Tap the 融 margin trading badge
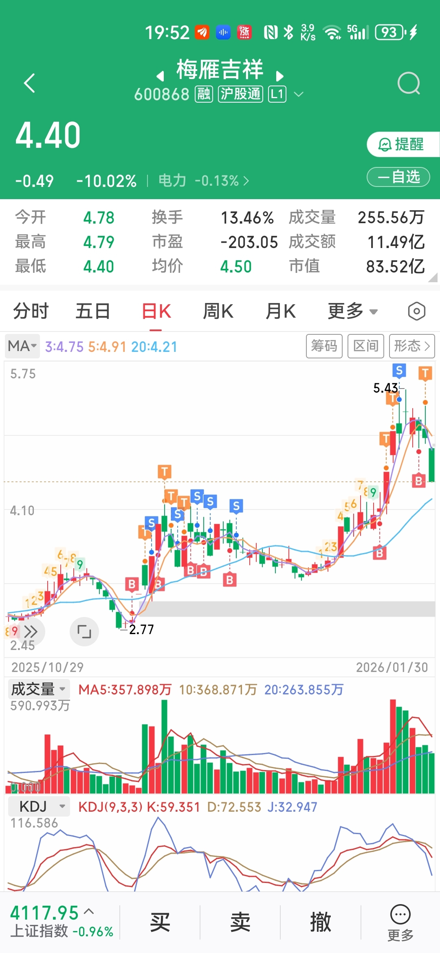The width and height of the screenshot is (440, 953). point(204,94)
